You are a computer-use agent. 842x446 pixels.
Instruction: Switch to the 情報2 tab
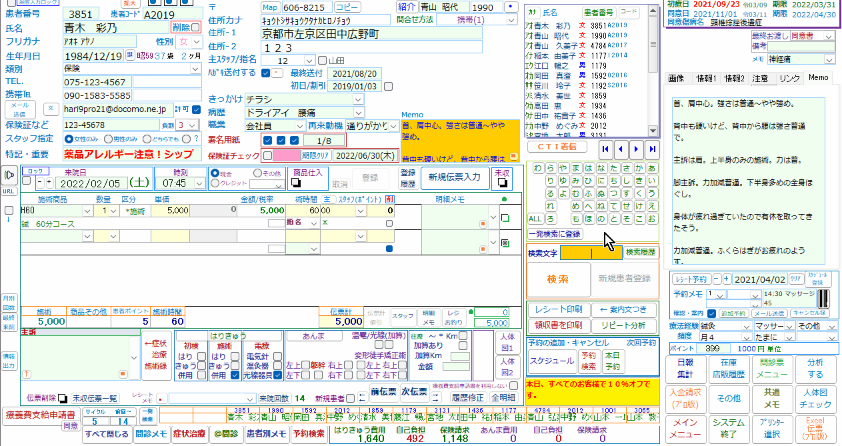tap(735, 78)
